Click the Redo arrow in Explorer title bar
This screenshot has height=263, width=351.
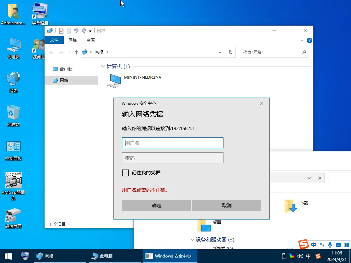84,30
